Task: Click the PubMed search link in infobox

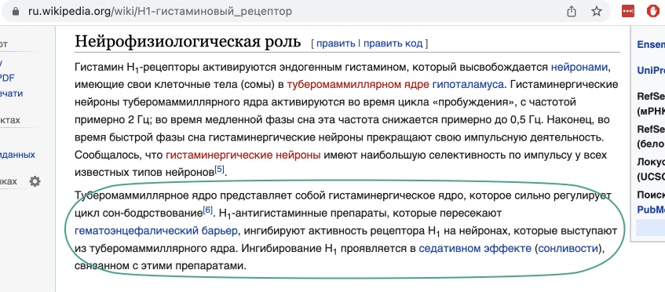Action: (x=651, y=210)
